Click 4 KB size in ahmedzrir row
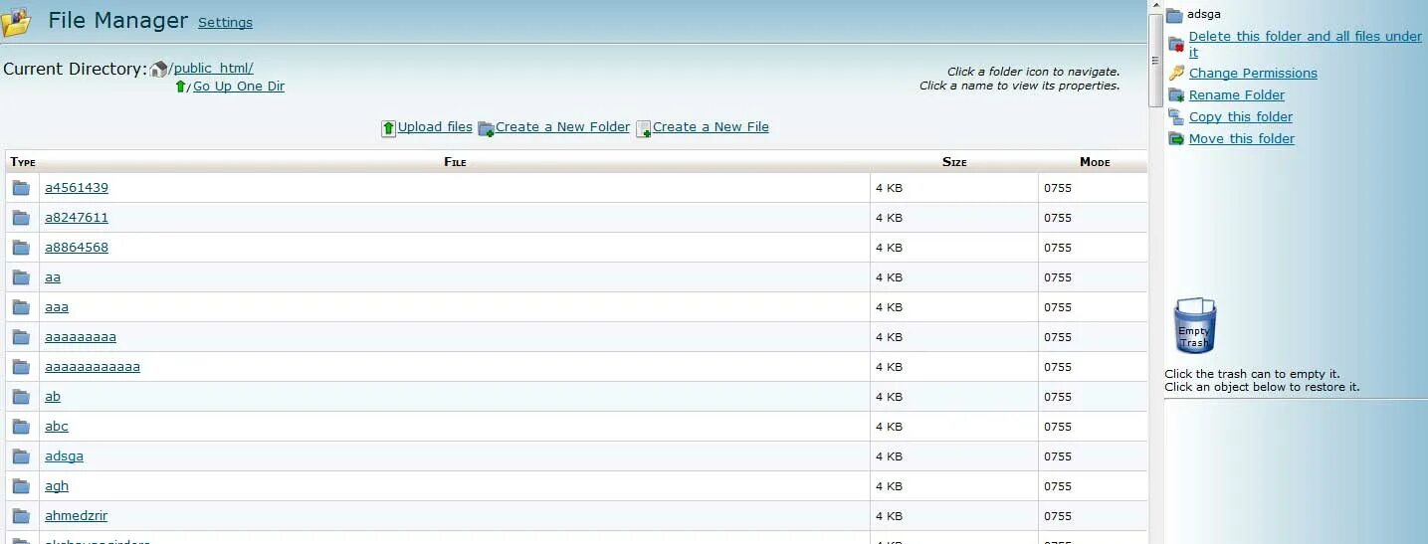Viewport: 1428px width, 544px height. (x=889, y=516)
